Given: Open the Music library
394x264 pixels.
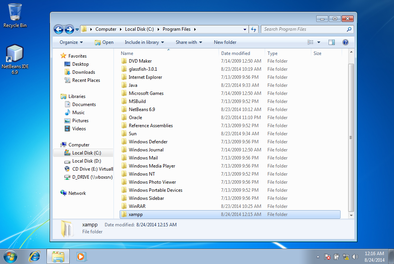Looking at the screenshot, I should pyautogui.click(x=74, y=113).
